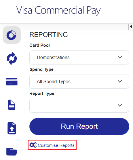133x160 pixels.
Task: Click the REPORTING heading text
Action: coord(49,35)
